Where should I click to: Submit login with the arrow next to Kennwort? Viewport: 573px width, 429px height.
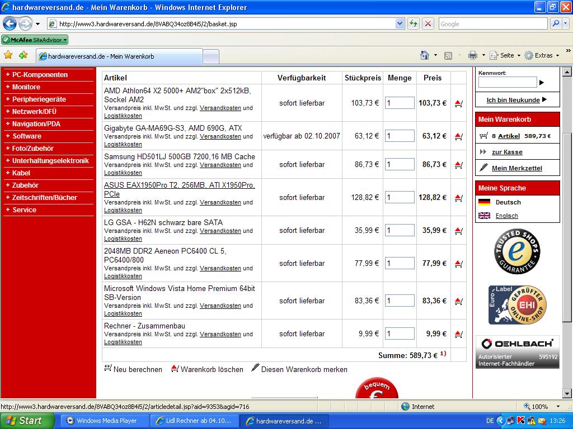(542, 83)
